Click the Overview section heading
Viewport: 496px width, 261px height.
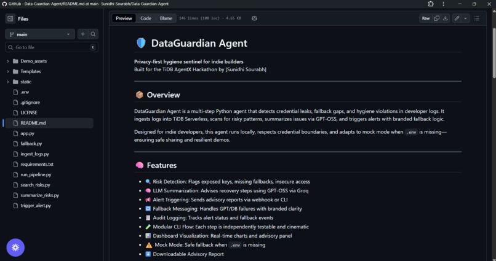click(163, 95)
